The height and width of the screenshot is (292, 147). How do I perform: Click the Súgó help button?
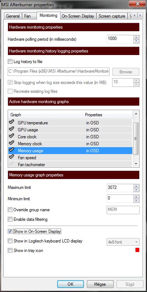(130, 284)
